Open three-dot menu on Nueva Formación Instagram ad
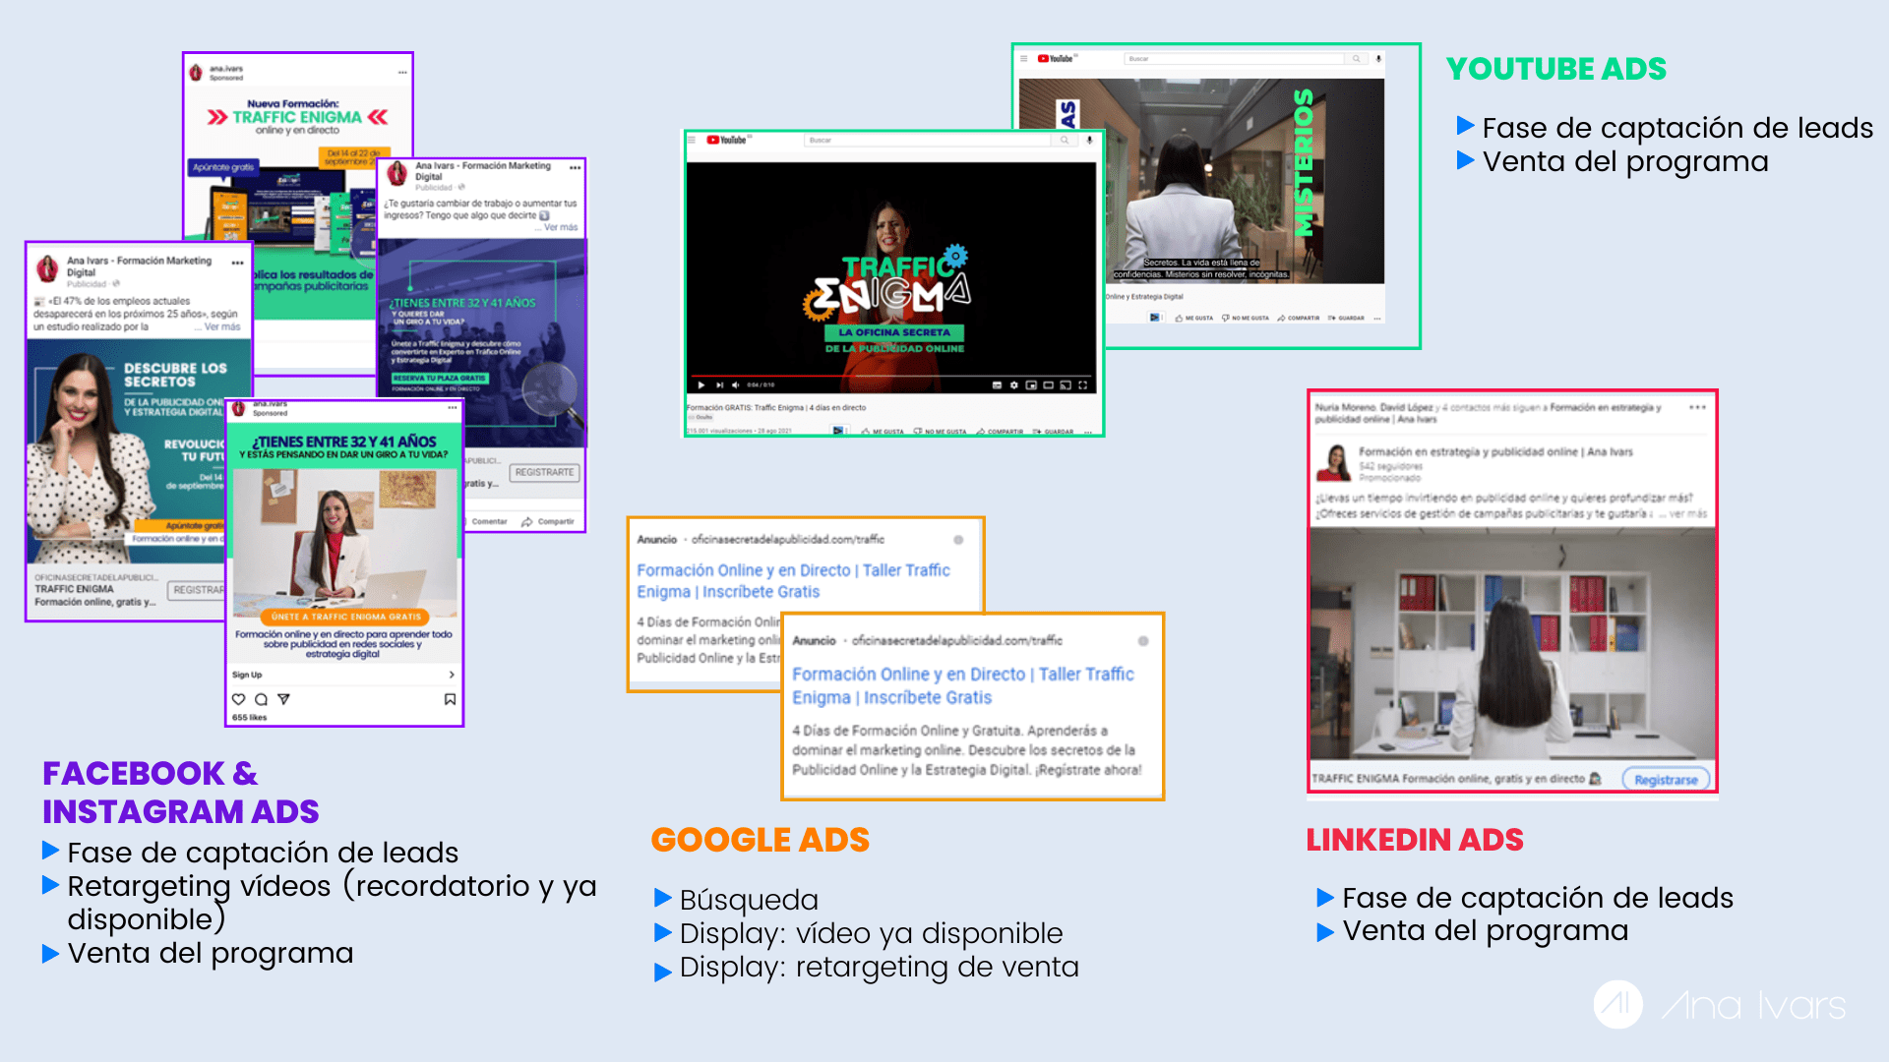 point(402,73)
